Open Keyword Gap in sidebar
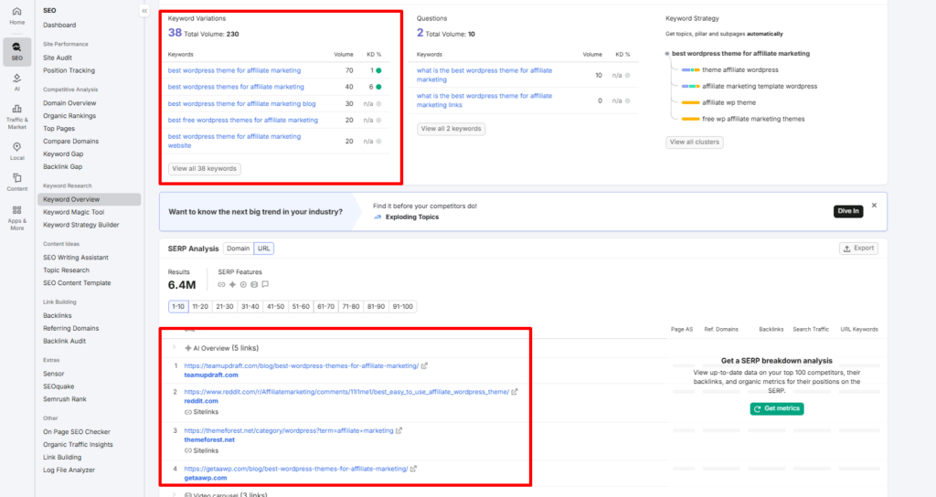The width and height of the screenshot is (936, 497). 63,153
